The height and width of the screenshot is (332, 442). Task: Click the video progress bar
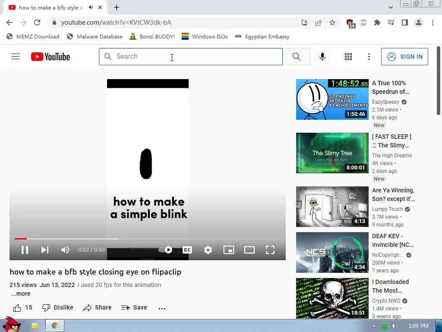click(148, 239)
